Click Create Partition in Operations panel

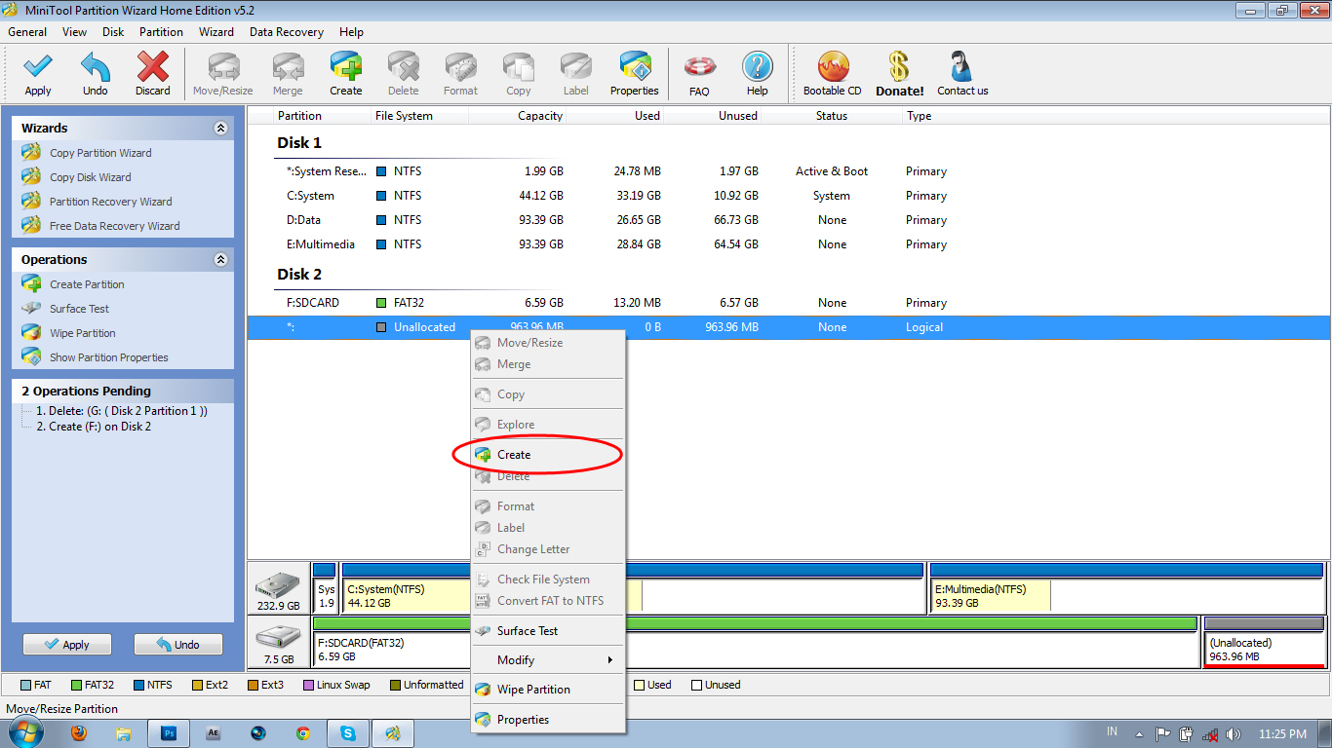click(87, 284)
